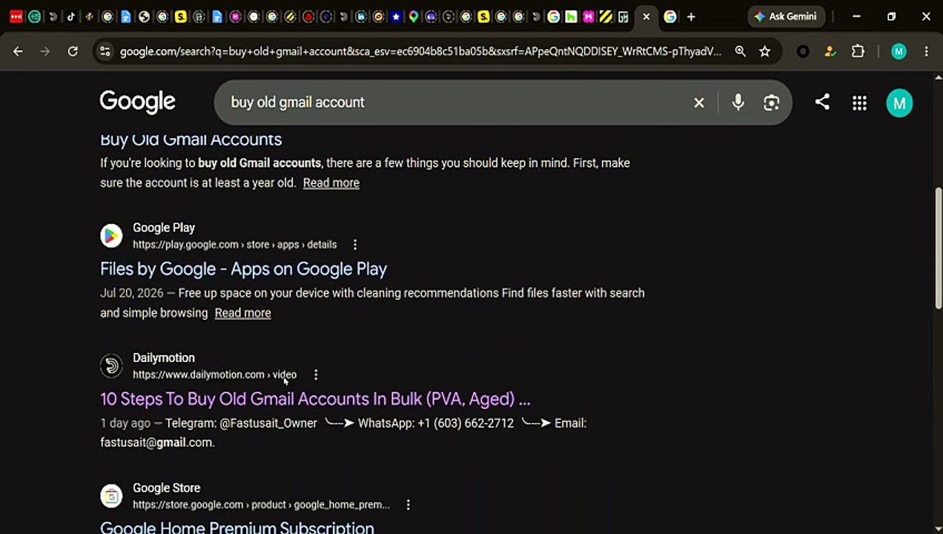Bookmark this page with the star icon

coord(764,51)
